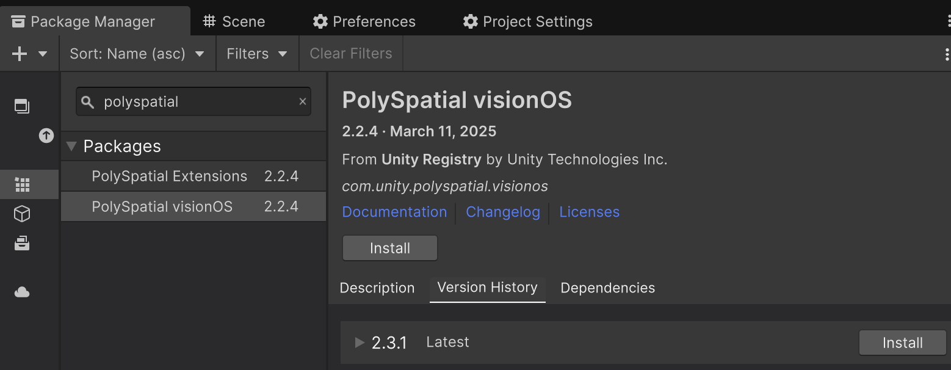Open the Filters dropdown

pyautogui.click(x=257, y=54)
